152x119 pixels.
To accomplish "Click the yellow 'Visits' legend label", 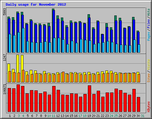I will pyautogui.click(x=148, y=65).
